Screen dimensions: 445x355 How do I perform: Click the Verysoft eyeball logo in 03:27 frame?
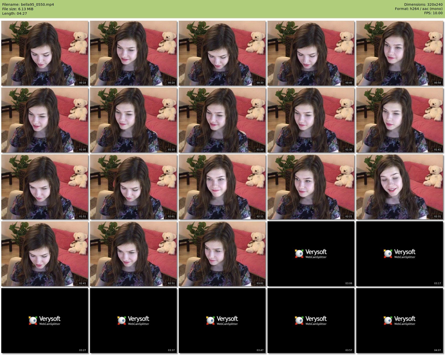[33, 320]
